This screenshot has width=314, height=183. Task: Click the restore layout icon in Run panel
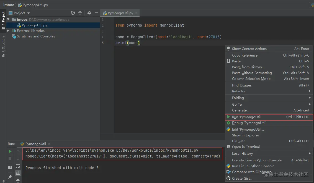pos(10,168)
